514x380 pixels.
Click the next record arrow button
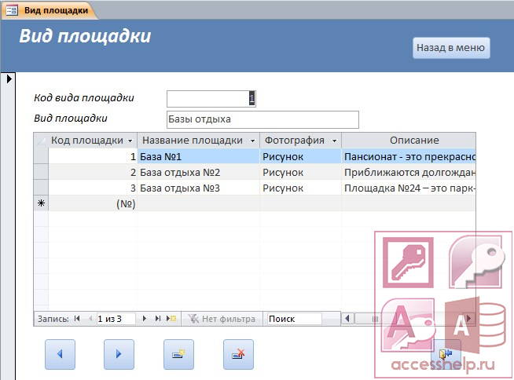click(x=119, y=354)
